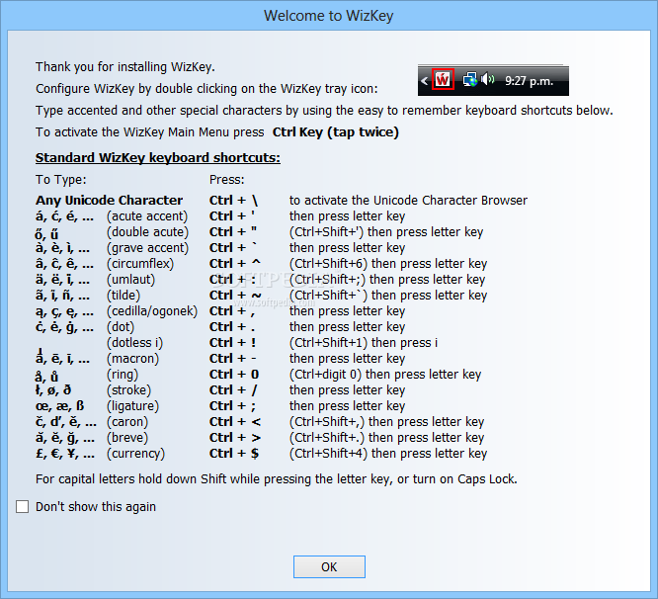The width and height of the screenshot is (658, 599).
Task: Click the Ctrl + < shortcut text
Action: tap(235, 422)
